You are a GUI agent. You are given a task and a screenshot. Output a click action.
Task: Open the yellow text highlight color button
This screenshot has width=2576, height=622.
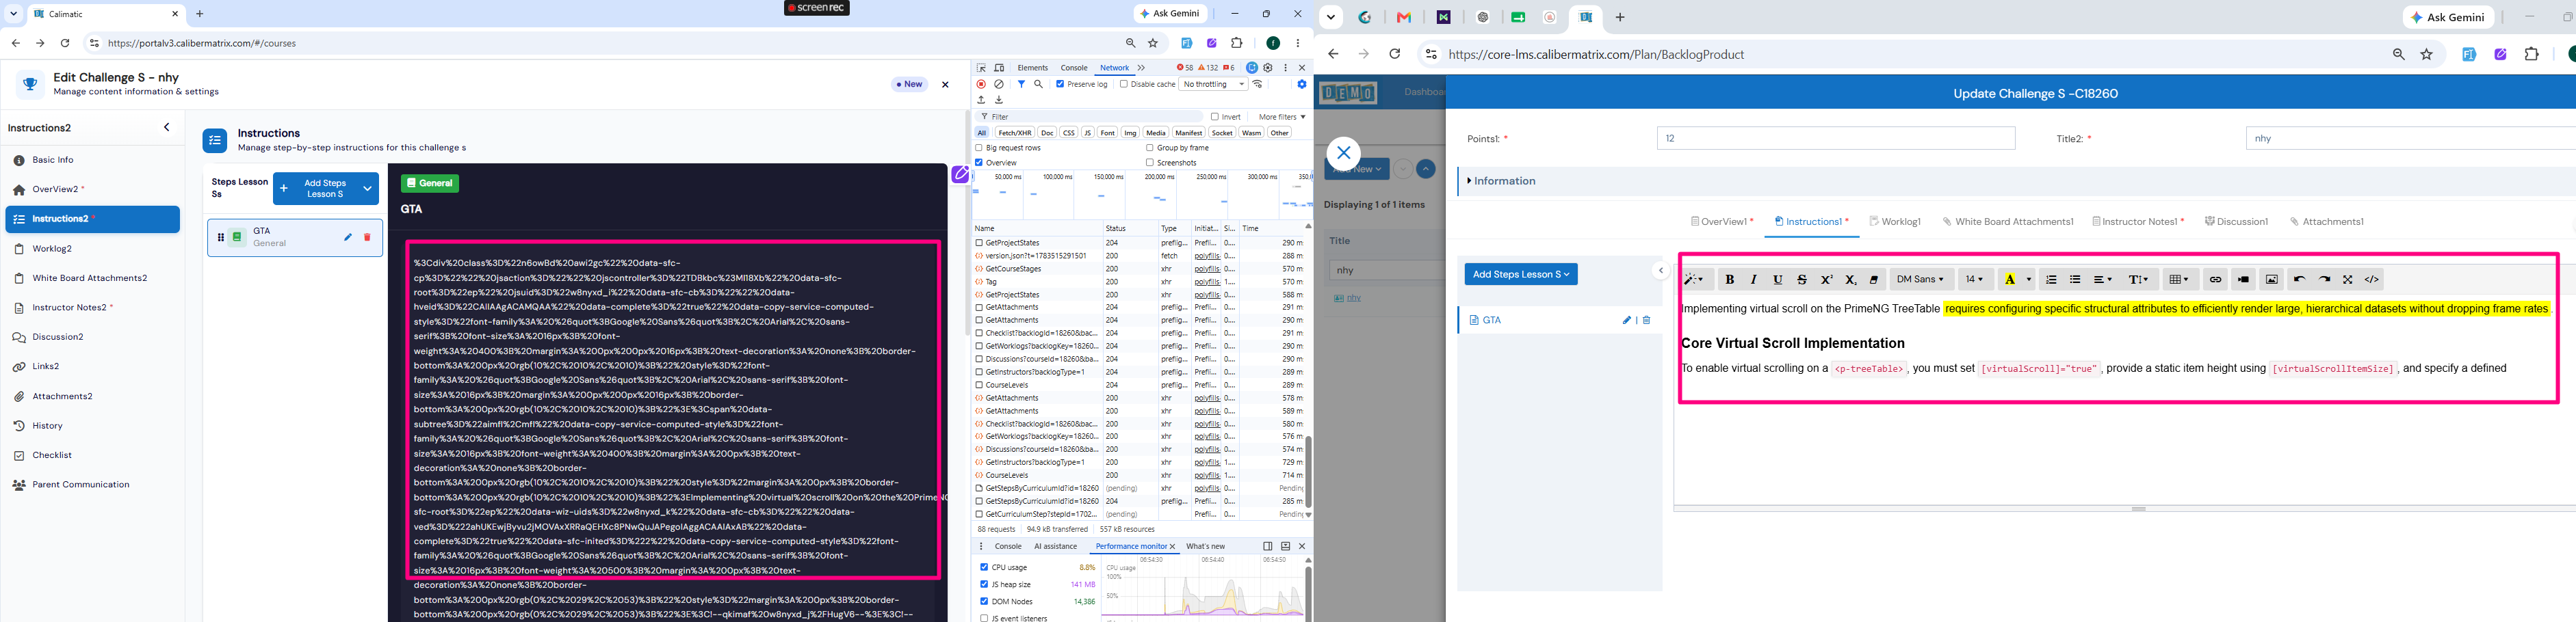2010,280
